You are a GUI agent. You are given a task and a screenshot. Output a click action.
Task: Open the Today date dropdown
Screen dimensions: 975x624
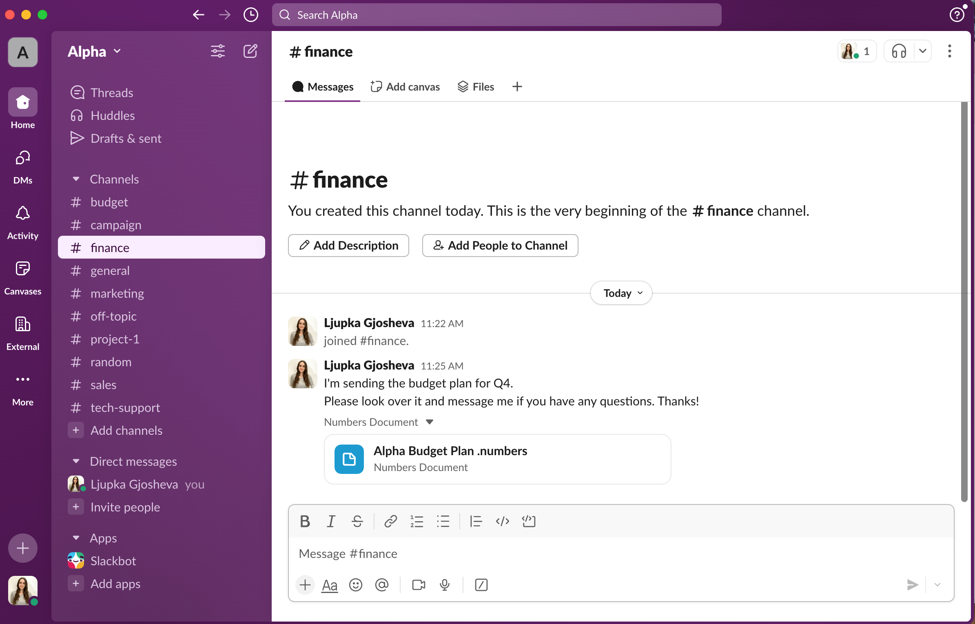tap(621, 293)
